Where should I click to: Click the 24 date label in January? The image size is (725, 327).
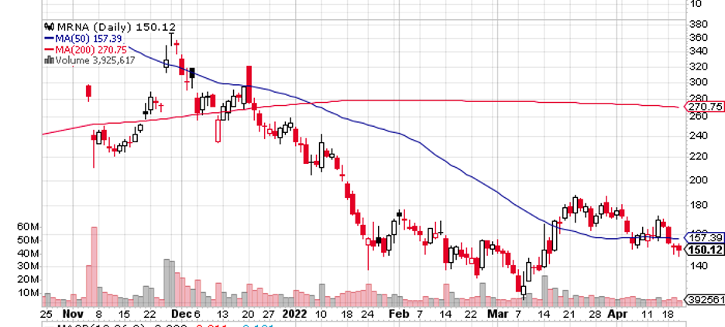point(368,314)
